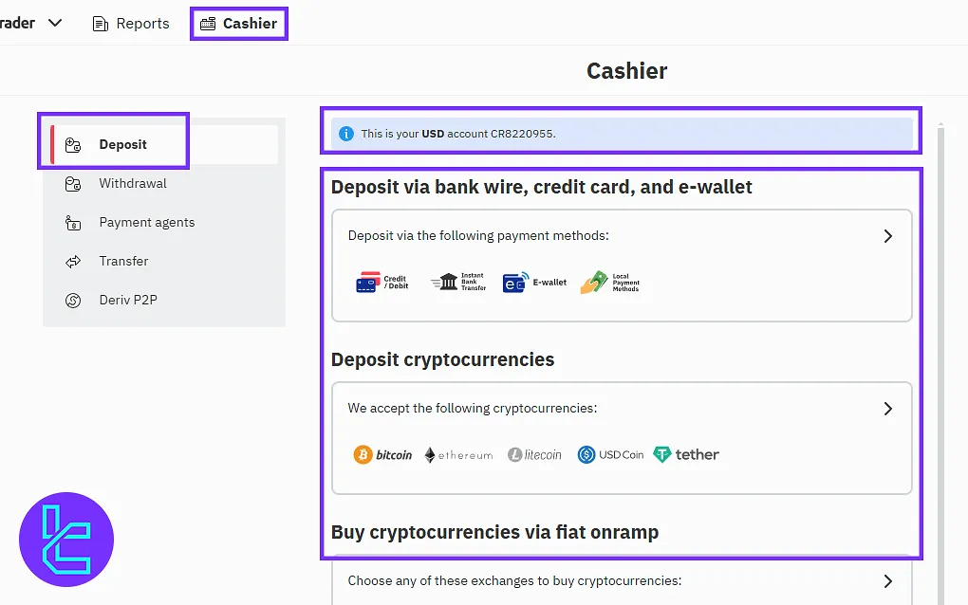Click the tether logo
This screenshot has width=968, height=605.
coord(686,455)
